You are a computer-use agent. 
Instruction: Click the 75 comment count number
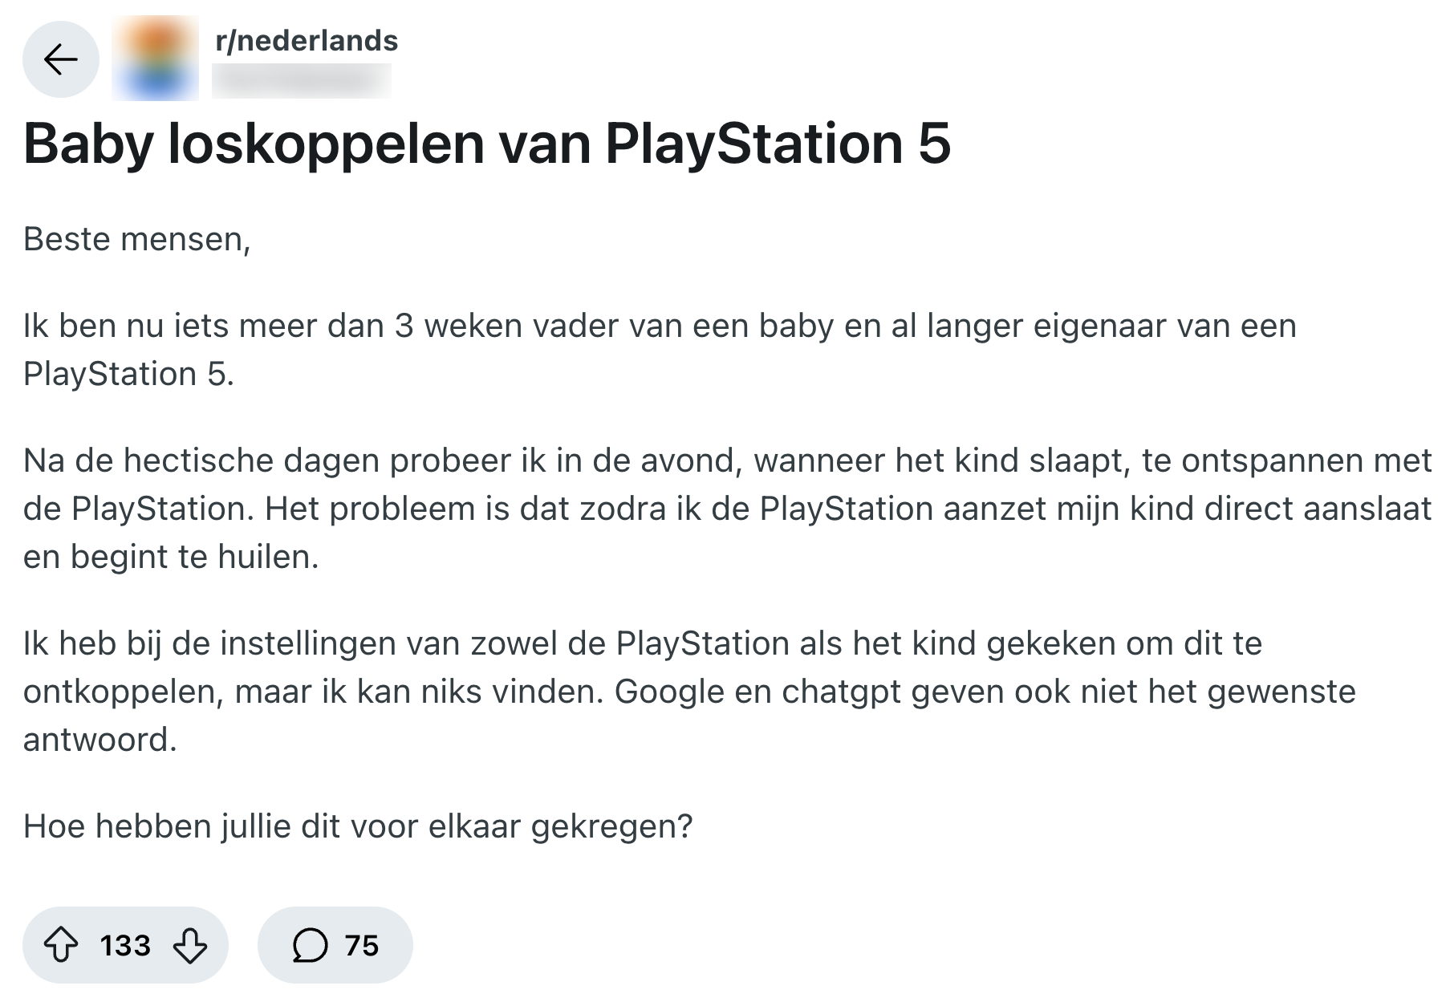(362, 945)
